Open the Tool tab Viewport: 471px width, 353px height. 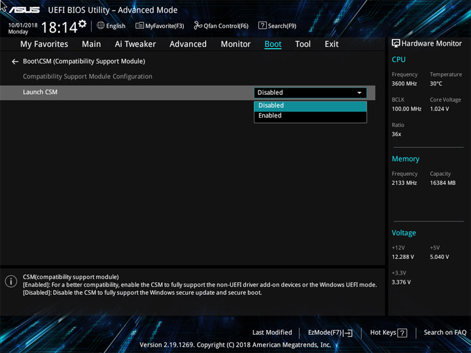(x=303, y=44)
